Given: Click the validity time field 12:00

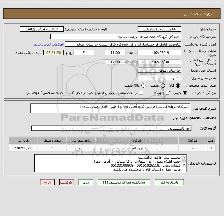Looking at the screenshot, I should pyautogui.click(x=115, y=62).
